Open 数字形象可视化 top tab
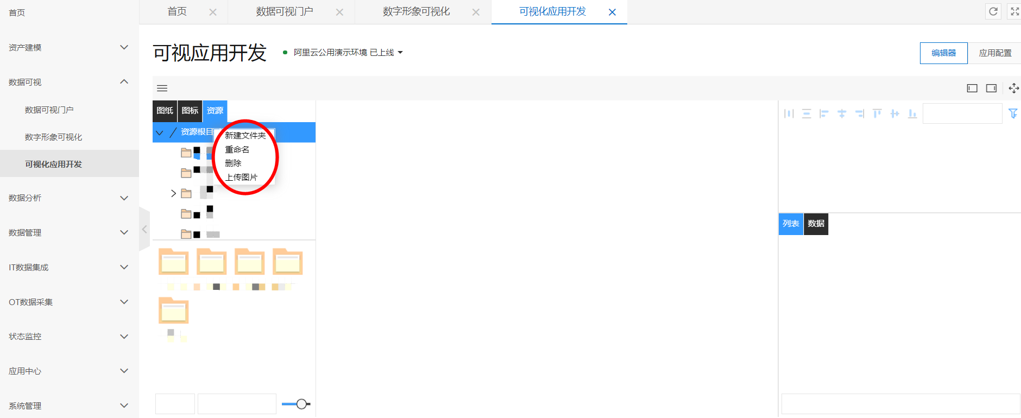This screenshot has width=1021, height=418. [416, 11]
